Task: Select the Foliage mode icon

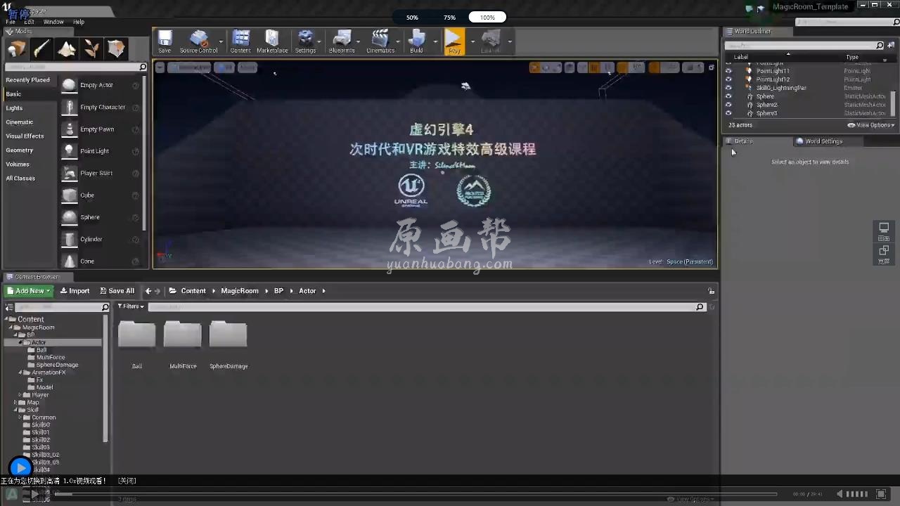Action: click(x=91, y=48)
